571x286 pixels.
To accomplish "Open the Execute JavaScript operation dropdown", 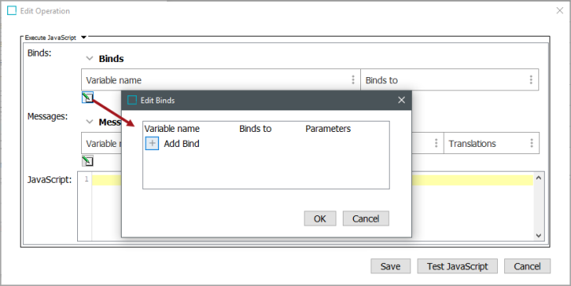I will point(84,37).
